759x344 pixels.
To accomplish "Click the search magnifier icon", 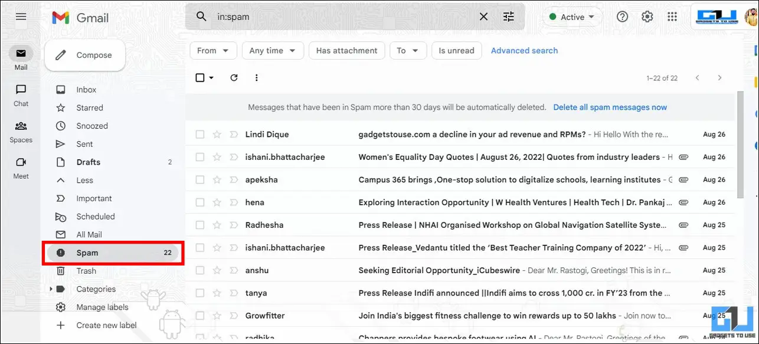I will (202, 17).
